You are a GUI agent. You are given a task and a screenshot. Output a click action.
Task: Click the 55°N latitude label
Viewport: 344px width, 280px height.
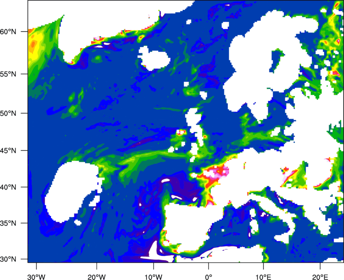point(8,74)
